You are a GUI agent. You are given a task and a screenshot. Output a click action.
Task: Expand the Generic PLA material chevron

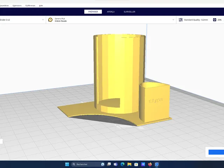[173, 20]
